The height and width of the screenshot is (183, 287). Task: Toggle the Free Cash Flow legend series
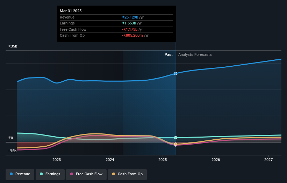[x=86, y=174]
